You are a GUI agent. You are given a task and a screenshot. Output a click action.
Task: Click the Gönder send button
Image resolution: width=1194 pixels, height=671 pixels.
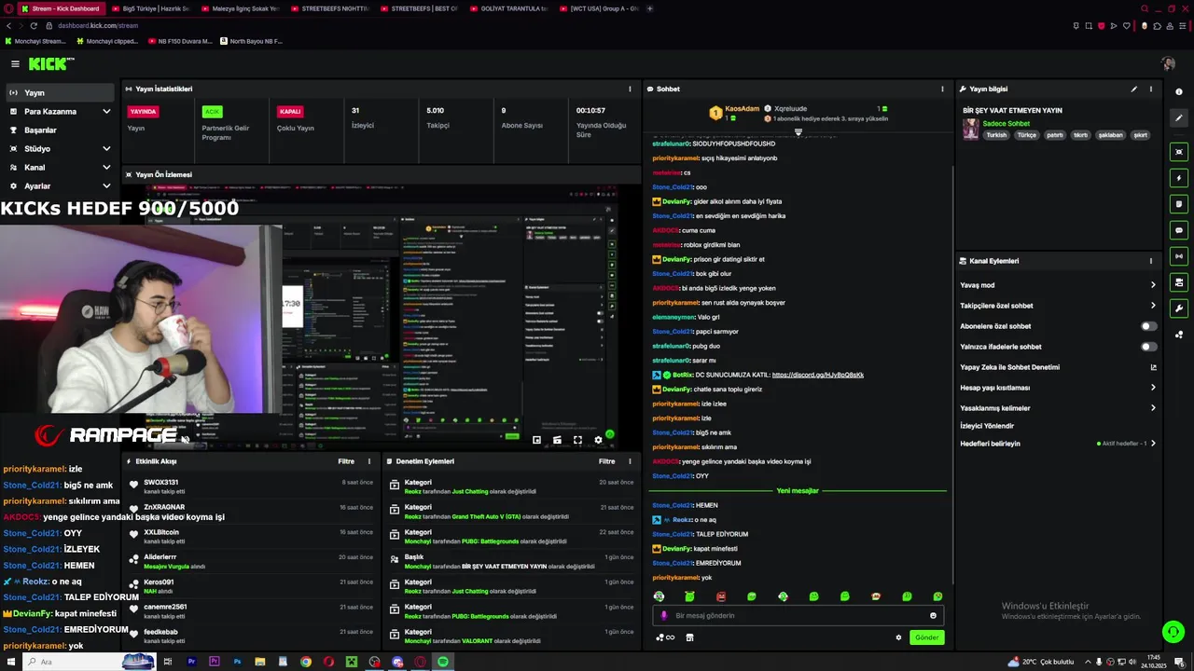pyautogui.click(x=926, y=637)
